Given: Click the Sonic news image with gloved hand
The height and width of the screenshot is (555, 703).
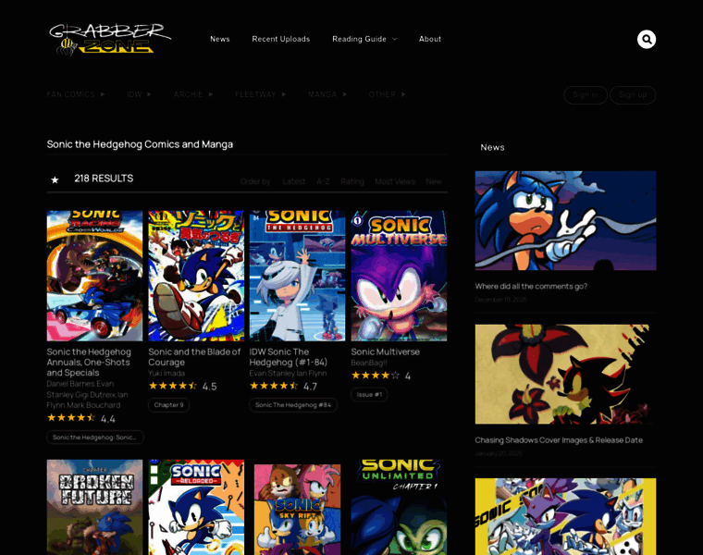Looking at the screenshot, I should point(565,220).
